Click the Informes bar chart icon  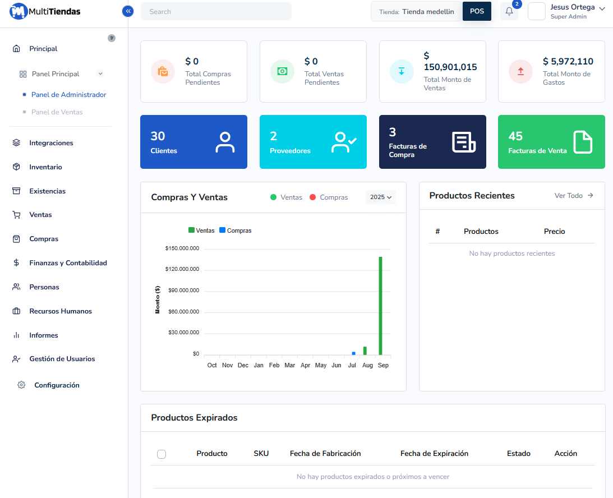[x=16, y=335]
